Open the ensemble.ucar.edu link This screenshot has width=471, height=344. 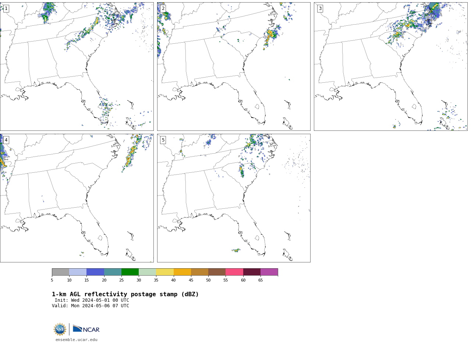click(x=77, y=340)
